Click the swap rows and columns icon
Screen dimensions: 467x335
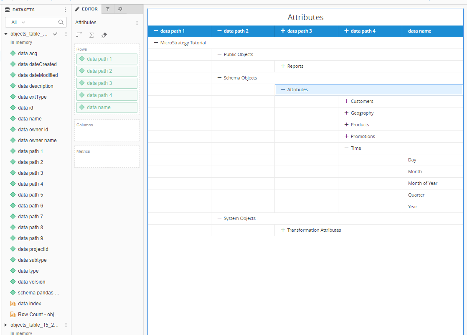point(79,35)
